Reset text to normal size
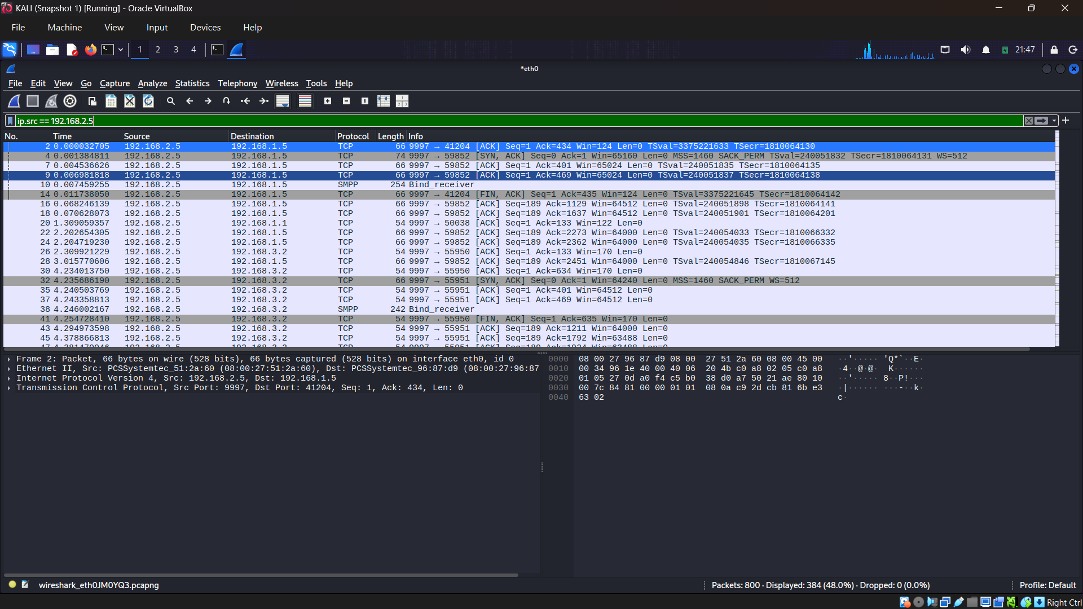Screen dimensions: 1083x609 365,101
